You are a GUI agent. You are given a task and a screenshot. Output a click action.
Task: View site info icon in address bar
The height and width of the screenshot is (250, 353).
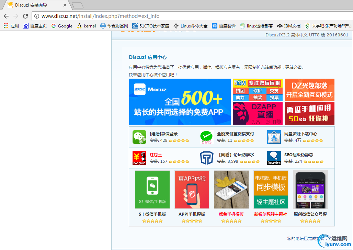pyautogui.click(x=37, y=16)
